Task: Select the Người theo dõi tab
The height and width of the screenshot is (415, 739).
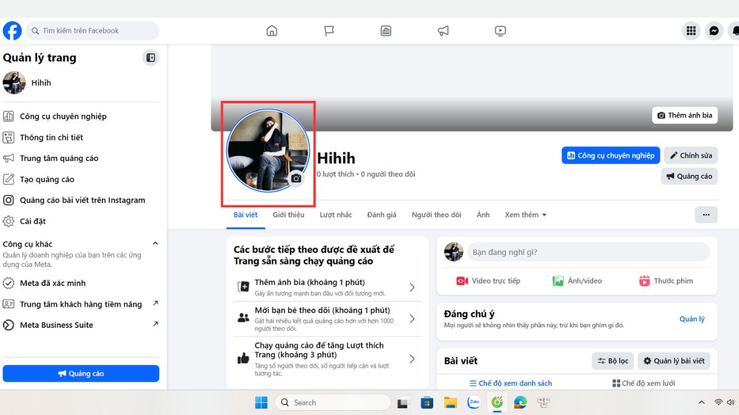Action: pyautogui.click(x=437, y=215)
